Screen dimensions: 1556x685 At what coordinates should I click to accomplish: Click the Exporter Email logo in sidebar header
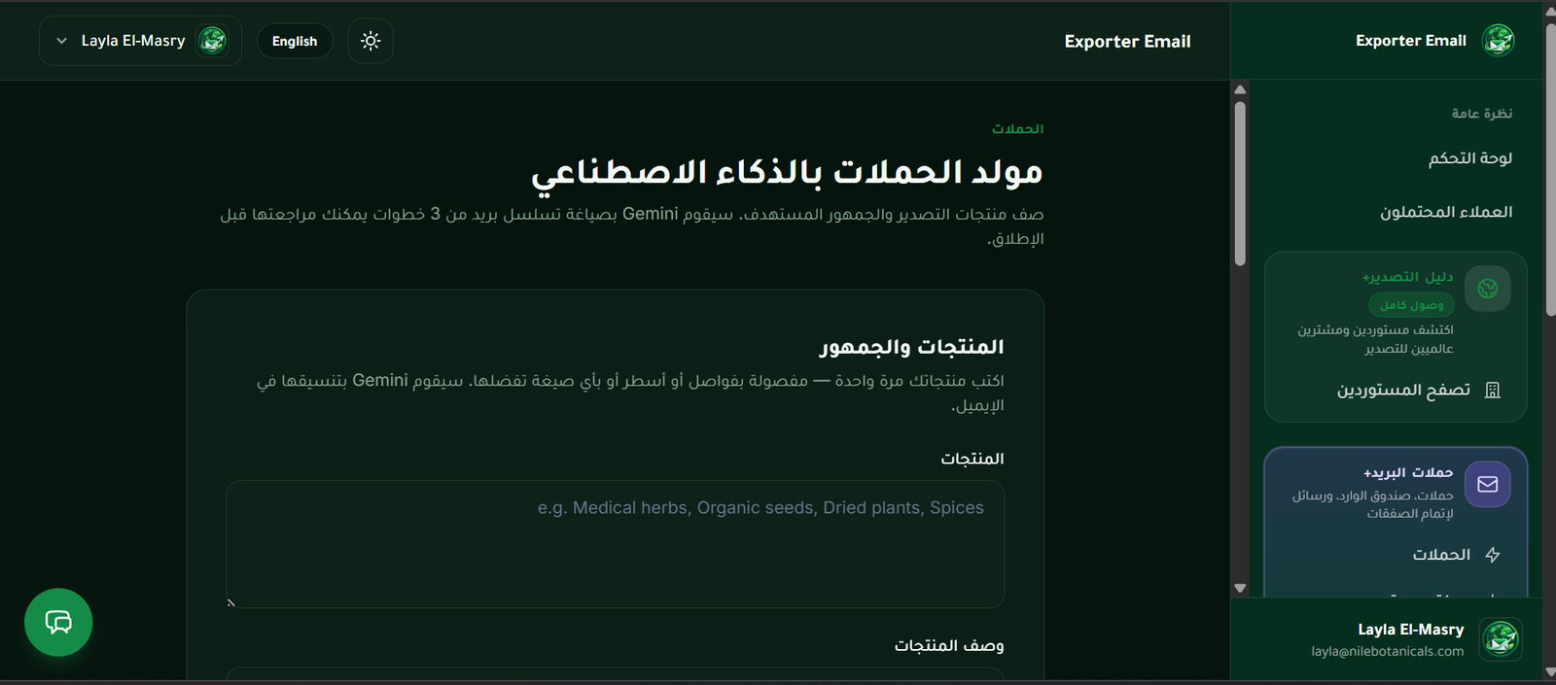[x=1498, y=40]
